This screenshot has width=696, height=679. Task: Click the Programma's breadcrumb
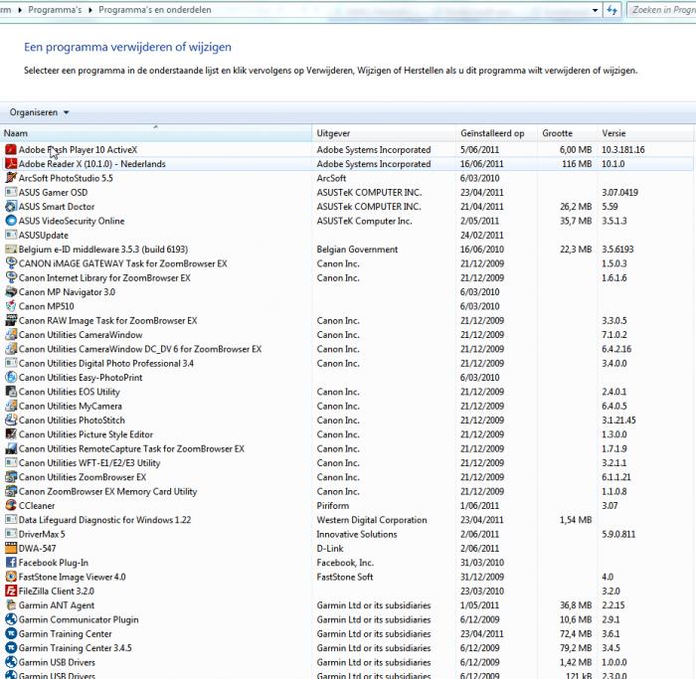tap(55, 10)
